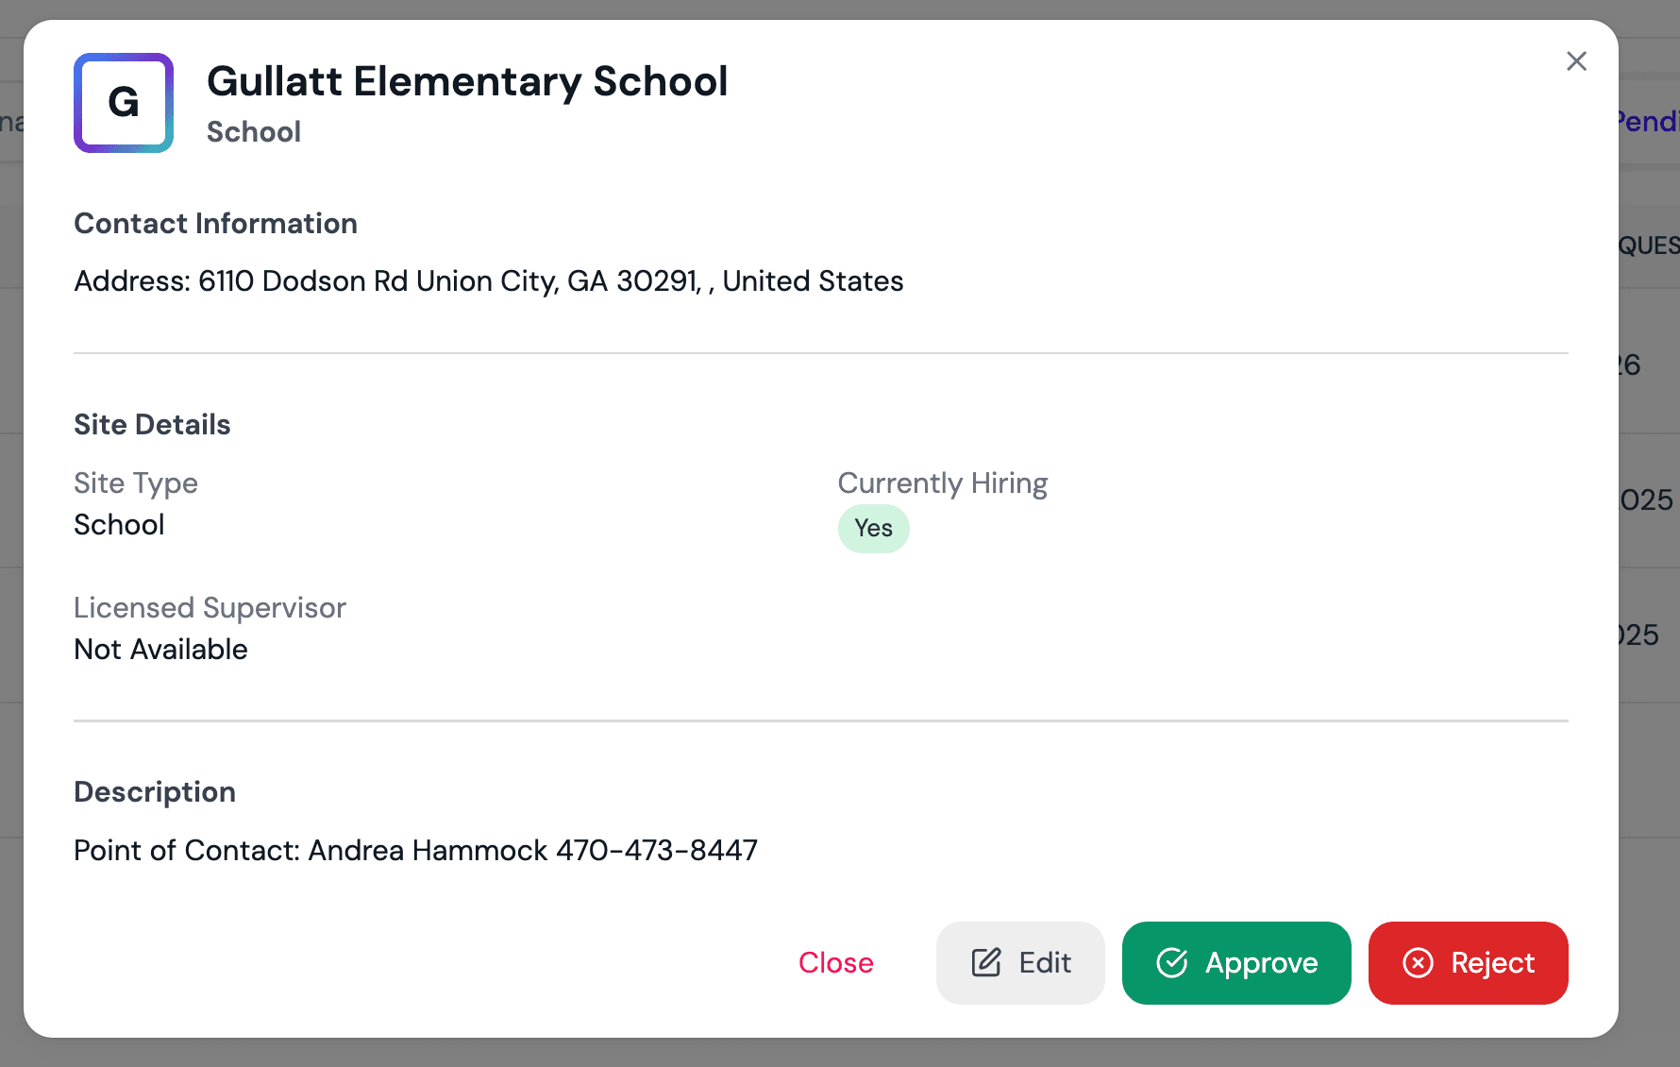The image size is (1680, 1067).
Task: Click the School subtitle under the title
Action: 254,132
